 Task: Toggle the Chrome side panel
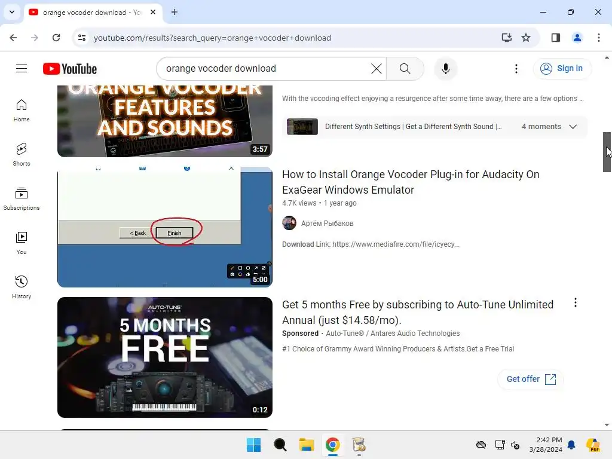tap(555, 38)
